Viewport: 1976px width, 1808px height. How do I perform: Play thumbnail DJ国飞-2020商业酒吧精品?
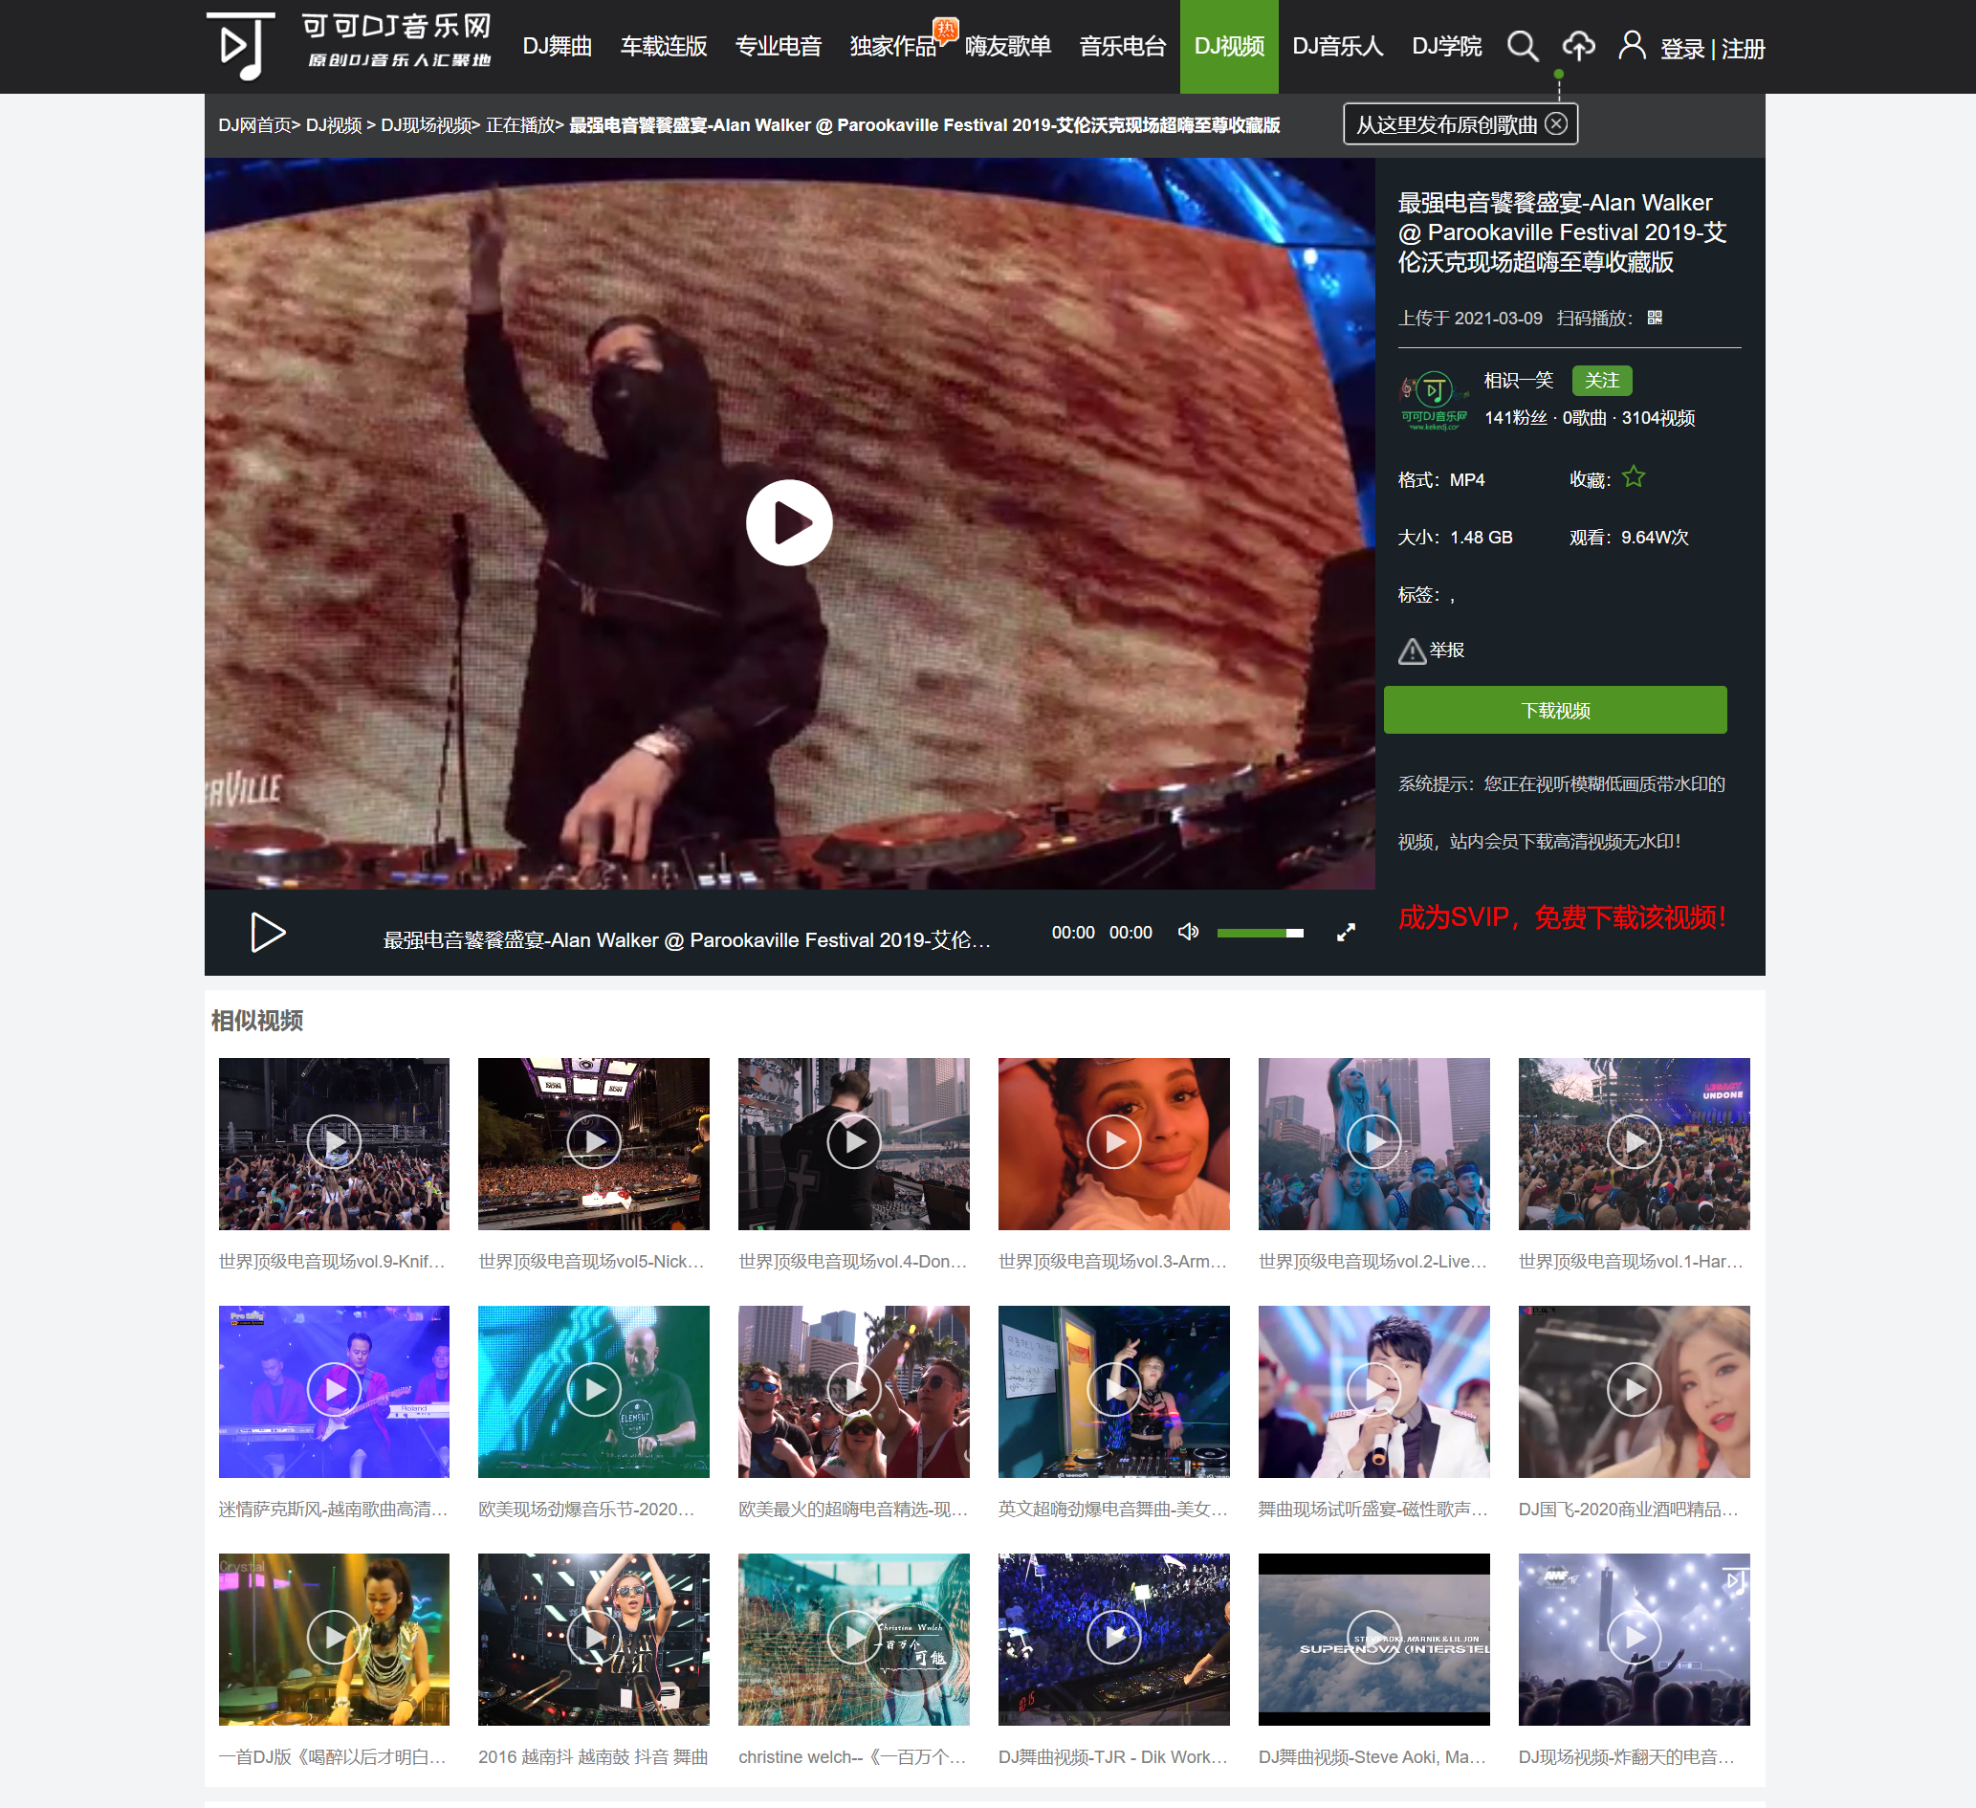(1633, 1391)
